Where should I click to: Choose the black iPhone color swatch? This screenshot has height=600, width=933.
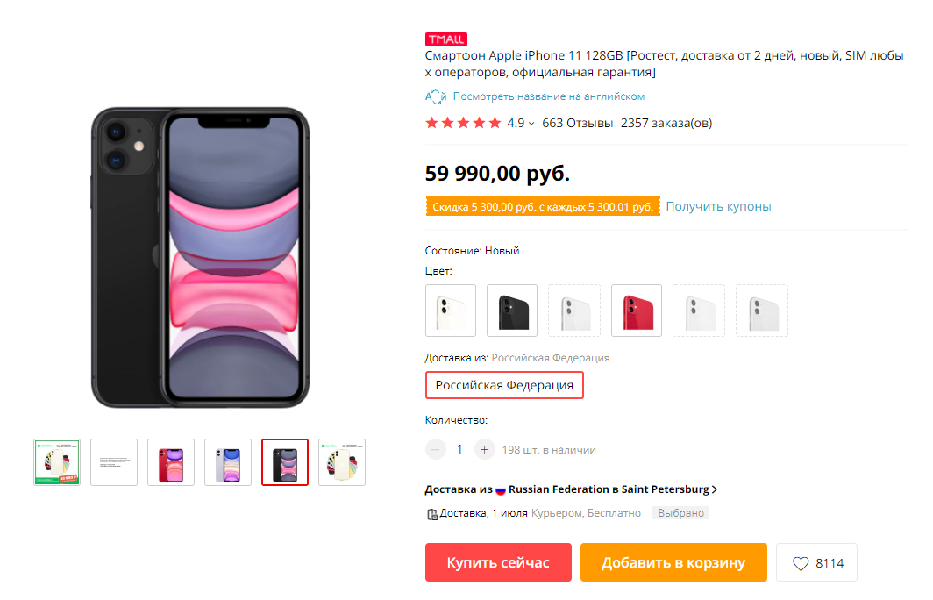coord(512,311)
